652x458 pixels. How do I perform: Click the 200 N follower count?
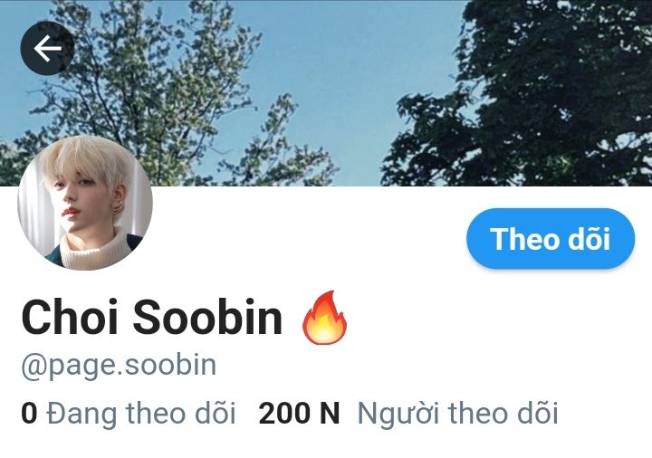tap(299, 414)
